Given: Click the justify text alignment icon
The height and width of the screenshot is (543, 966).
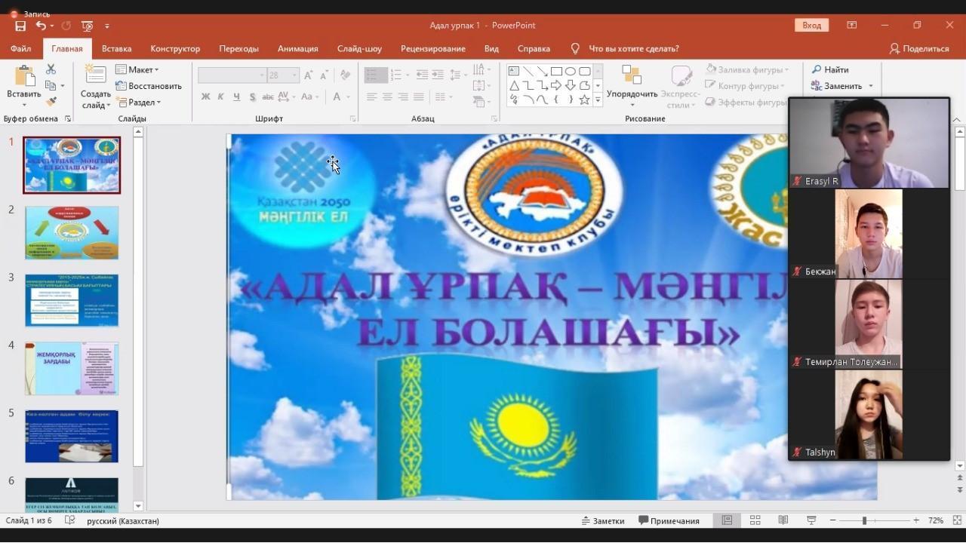Looking at the screenshot, I should pyautogui.click(x=418, y=97).
